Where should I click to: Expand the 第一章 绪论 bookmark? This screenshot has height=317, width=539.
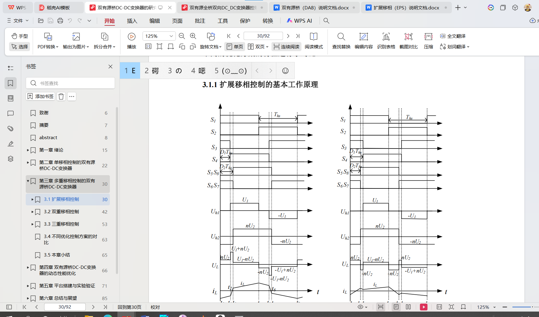click(x=28, y=150)
